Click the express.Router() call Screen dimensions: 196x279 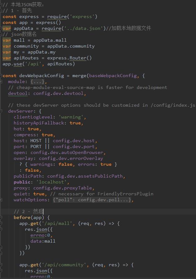[x=69, y=58]
